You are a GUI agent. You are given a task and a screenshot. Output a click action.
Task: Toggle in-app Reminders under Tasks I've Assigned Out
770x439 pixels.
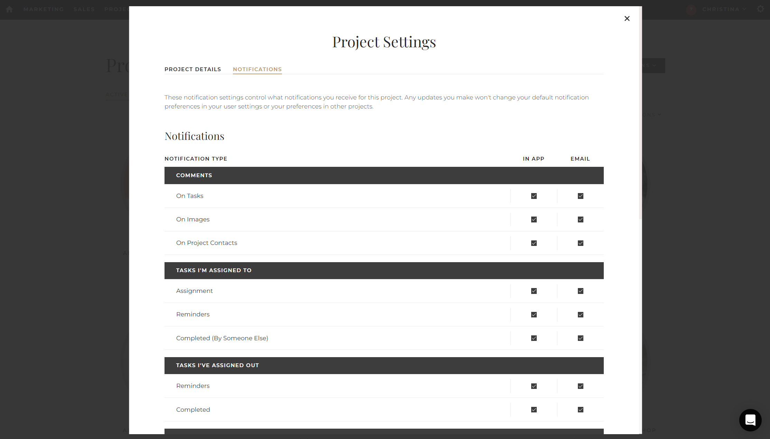[534, 386]
